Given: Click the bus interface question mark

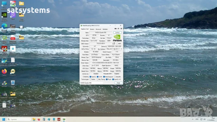Looking at the screenshot, I should [x=121, y=49].
